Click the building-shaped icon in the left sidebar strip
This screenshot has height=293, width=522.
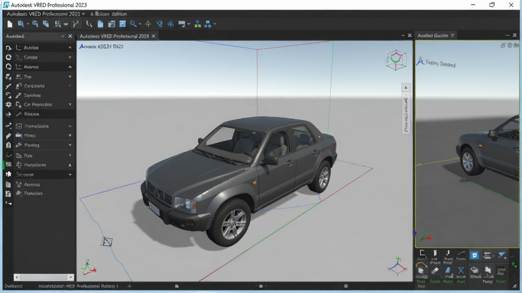click(x=8, y=145)
